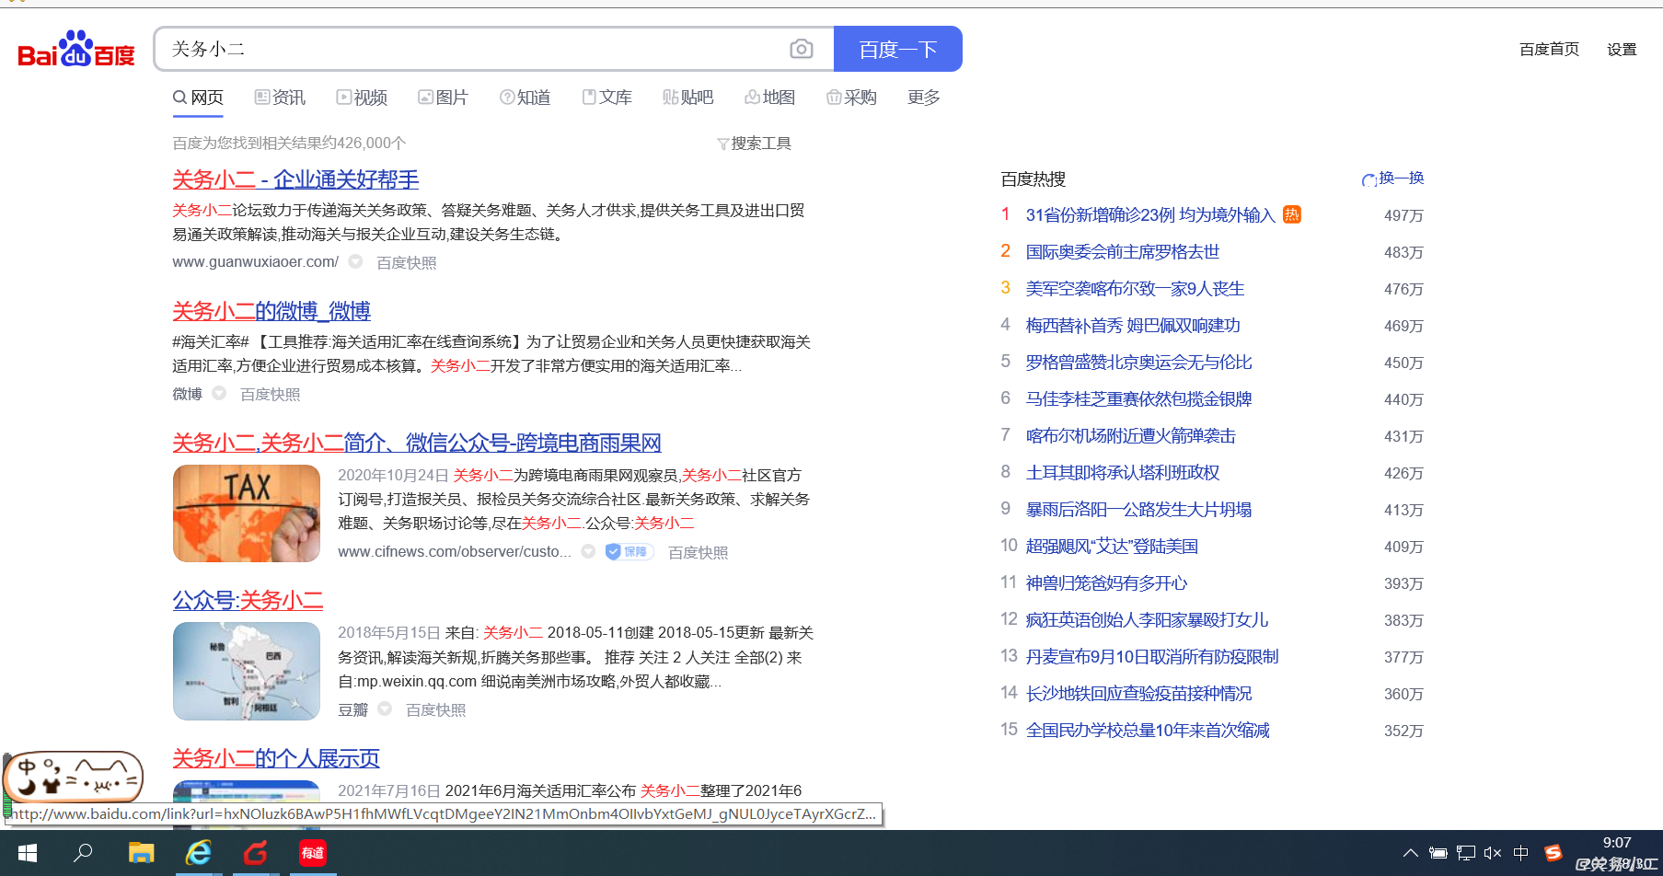This screenshot has width=1663, height=876.
Task: Click the 百度一下 search button
Action: [898, 49]
